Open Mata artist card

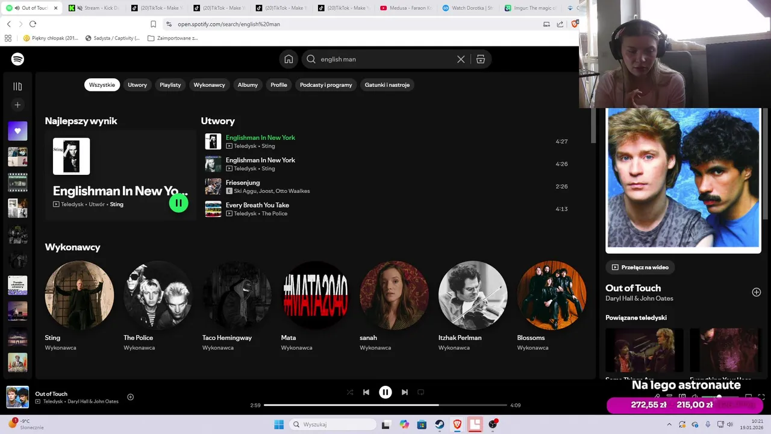[x=316, y=306]
